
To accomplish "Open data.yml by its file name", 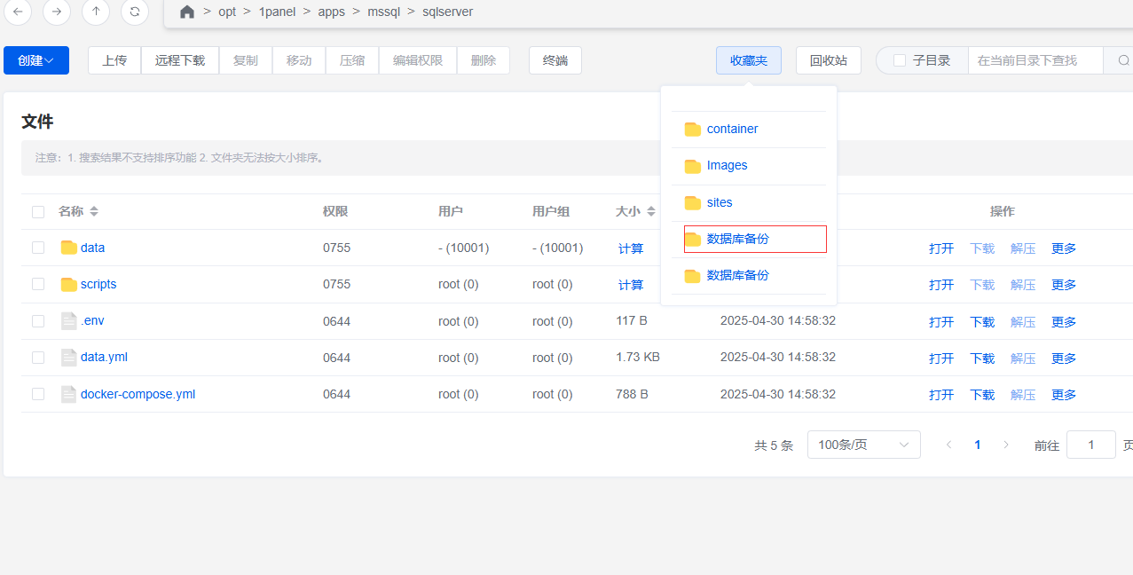I will click(x=104, y=357).
